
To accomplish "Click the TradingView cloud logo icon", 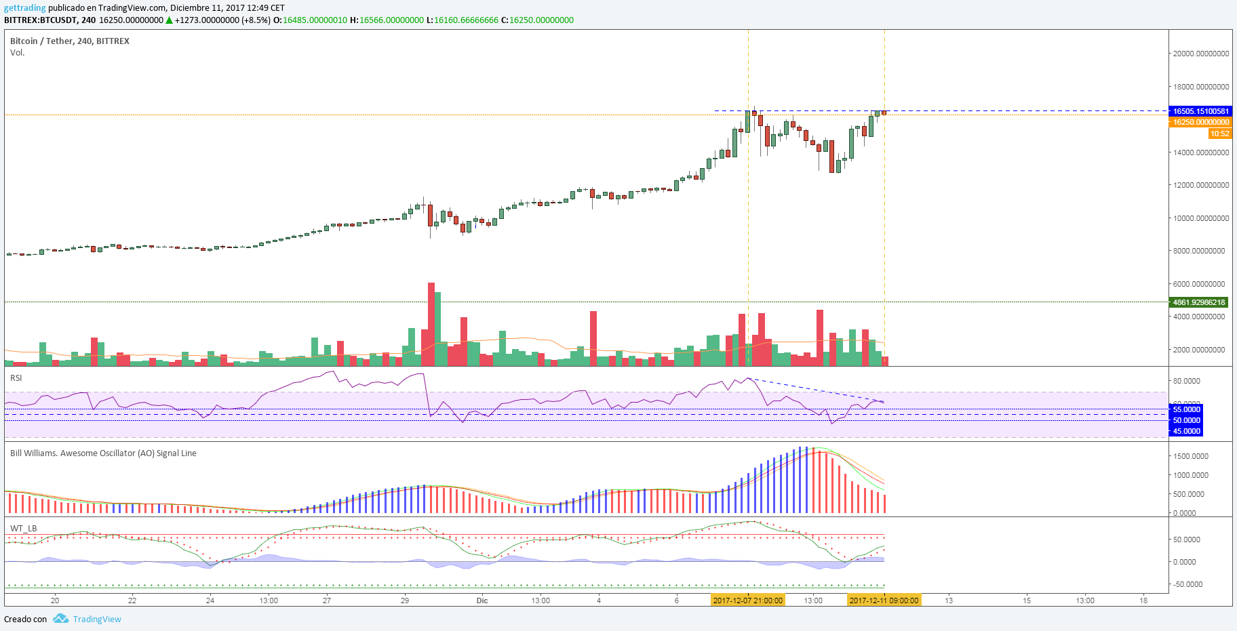I will point(61,619).
